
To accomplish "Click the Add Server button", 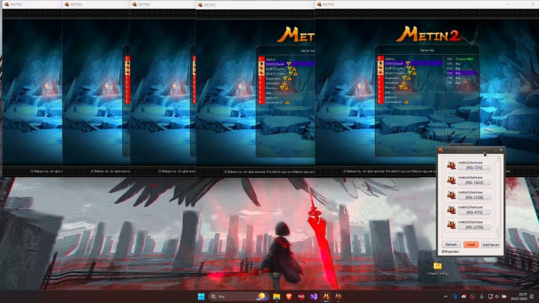I will 491,245.
